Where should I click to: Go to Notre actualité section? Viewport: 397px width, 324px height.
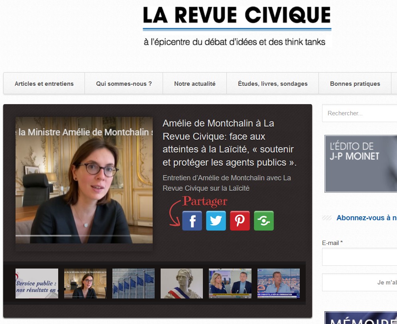(x=195, y=83)
